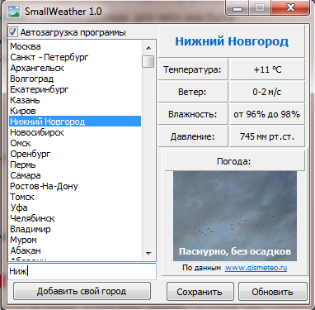315x310 pixels.
Task: Select Самара in the city list
Action: [75, 175]
